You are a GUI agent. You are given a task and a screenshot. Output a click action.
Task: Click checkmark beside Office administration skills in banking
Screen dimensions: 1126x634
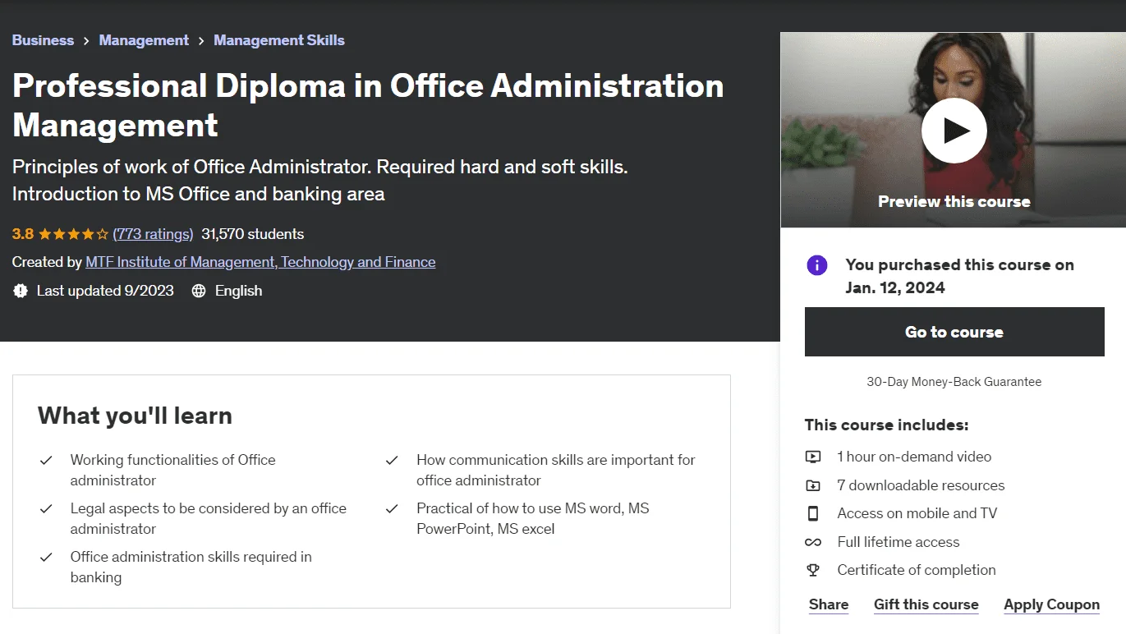(47, 558)
